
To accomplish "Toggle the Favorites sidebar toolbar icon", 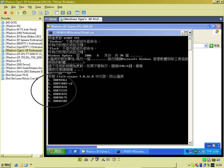I will [57, 13].
